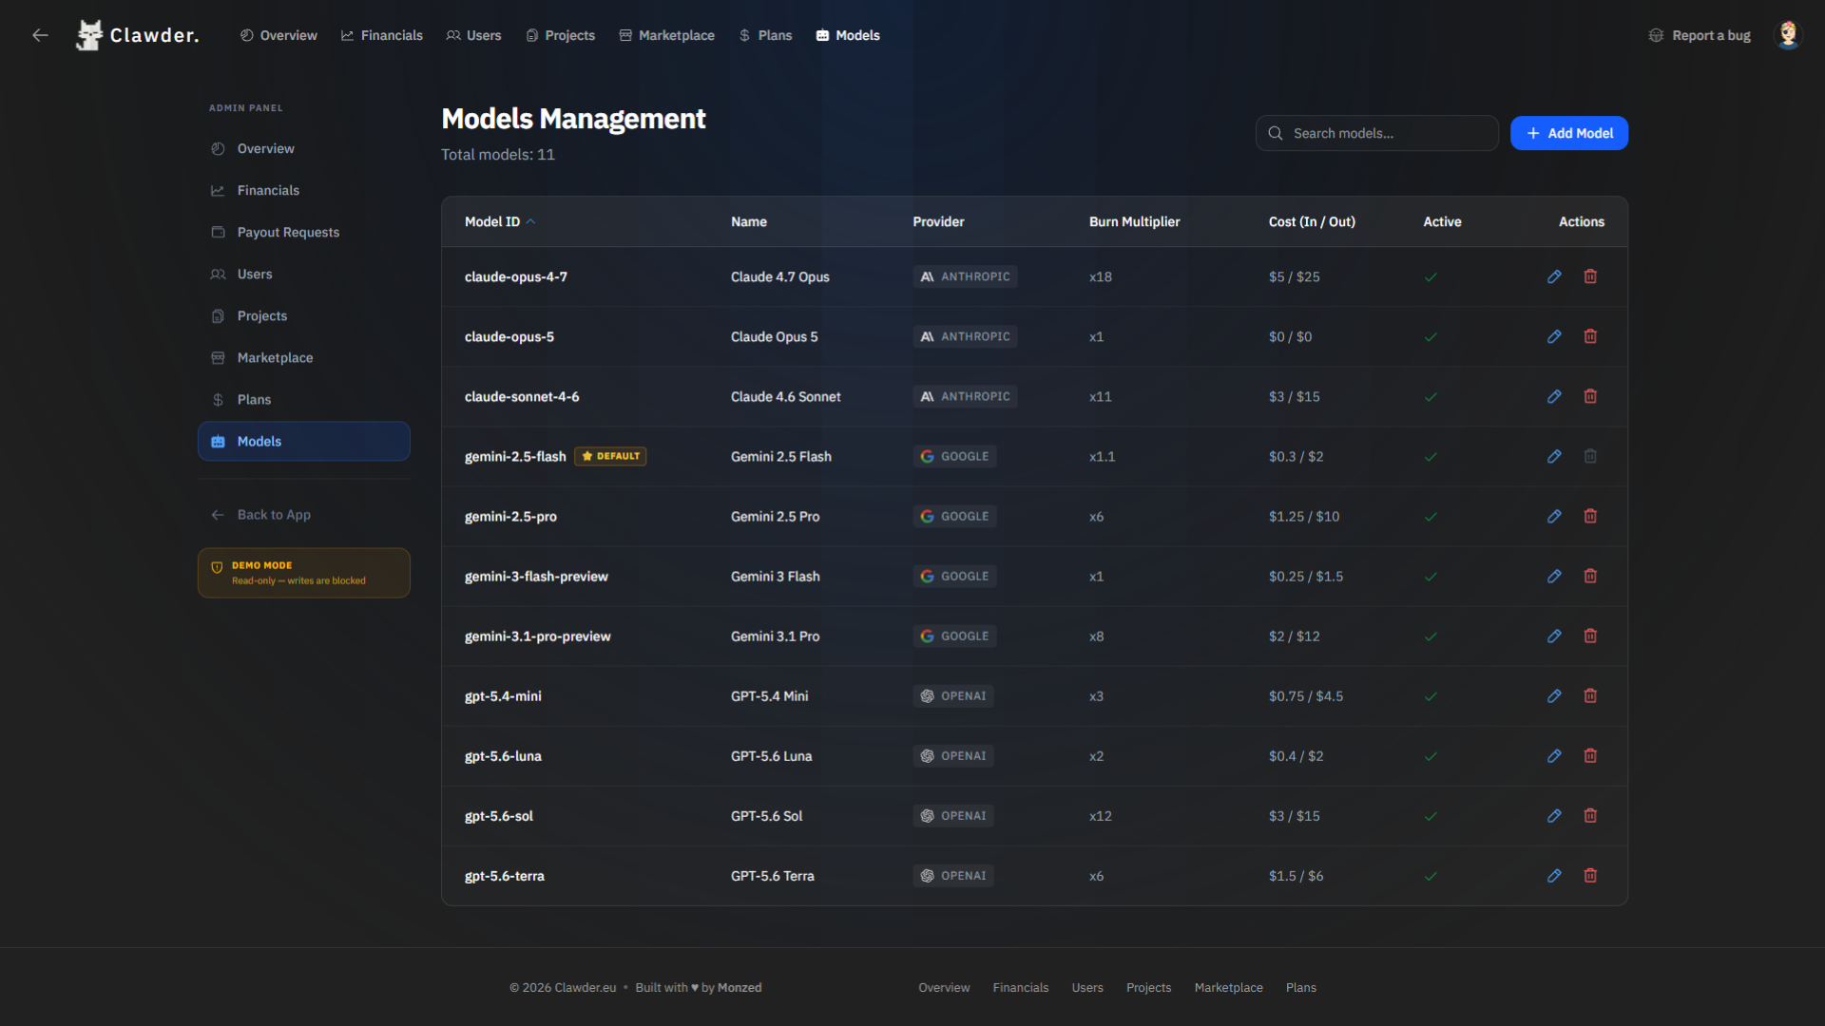The height and width of the screenshot is (1026, 1825).
Task: Sort table by Model ID column
Action: pos(500,221)
